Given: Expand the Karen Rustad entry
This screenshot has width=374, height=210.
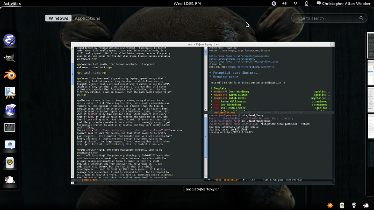Looking at the screenshot, I should (x=238, y=95).
